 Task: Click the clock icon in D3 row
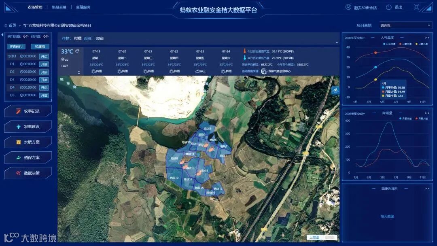point(21,80)
